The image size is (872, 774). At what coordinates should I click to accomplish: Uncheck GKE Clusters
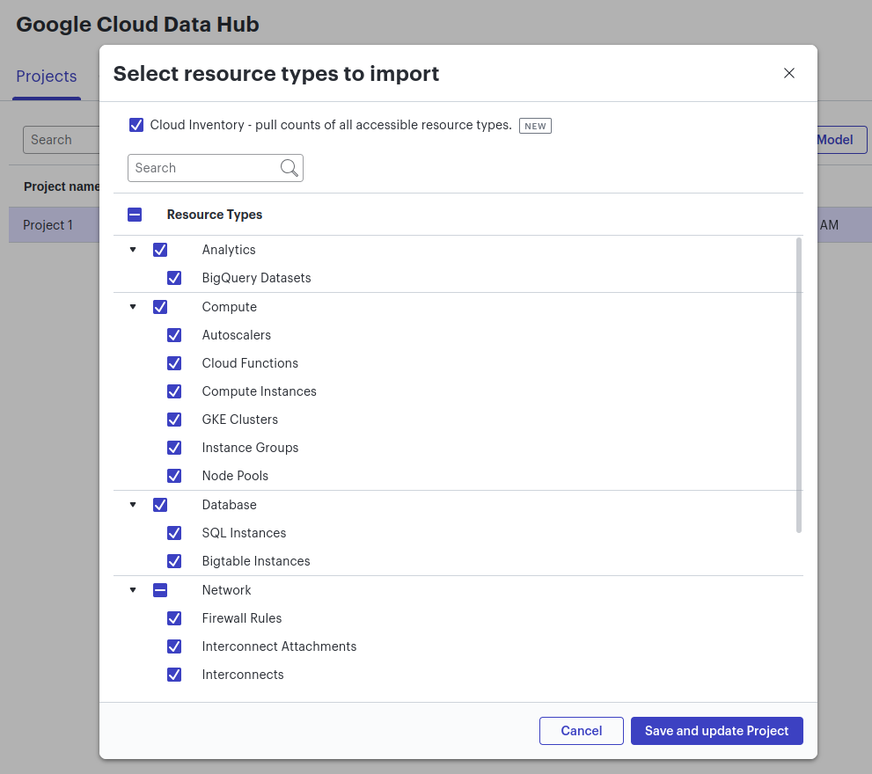pos(174,420)
